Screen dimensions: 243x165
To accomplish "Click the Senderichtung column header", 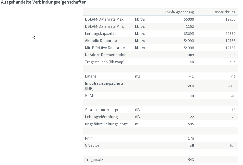I will coord(224,12).
